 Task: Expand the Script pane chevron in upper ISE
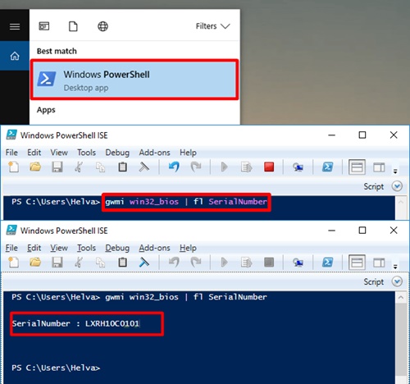click(397, 186)
